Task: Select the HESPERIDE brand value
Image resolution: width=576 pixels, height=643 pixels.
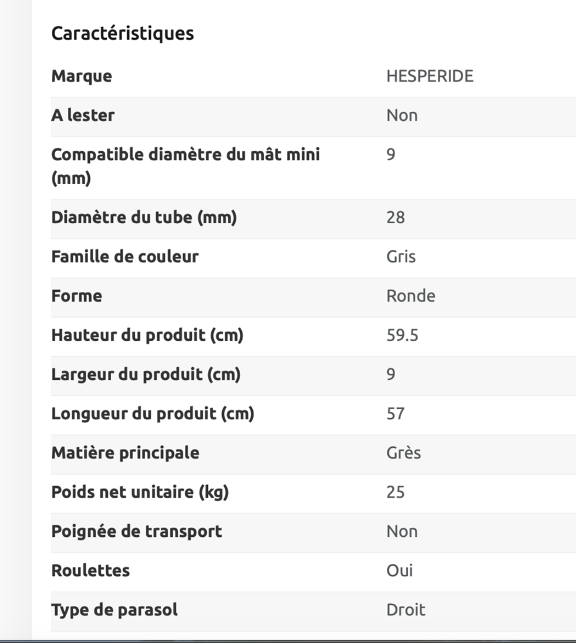Action: pos(430,76)
